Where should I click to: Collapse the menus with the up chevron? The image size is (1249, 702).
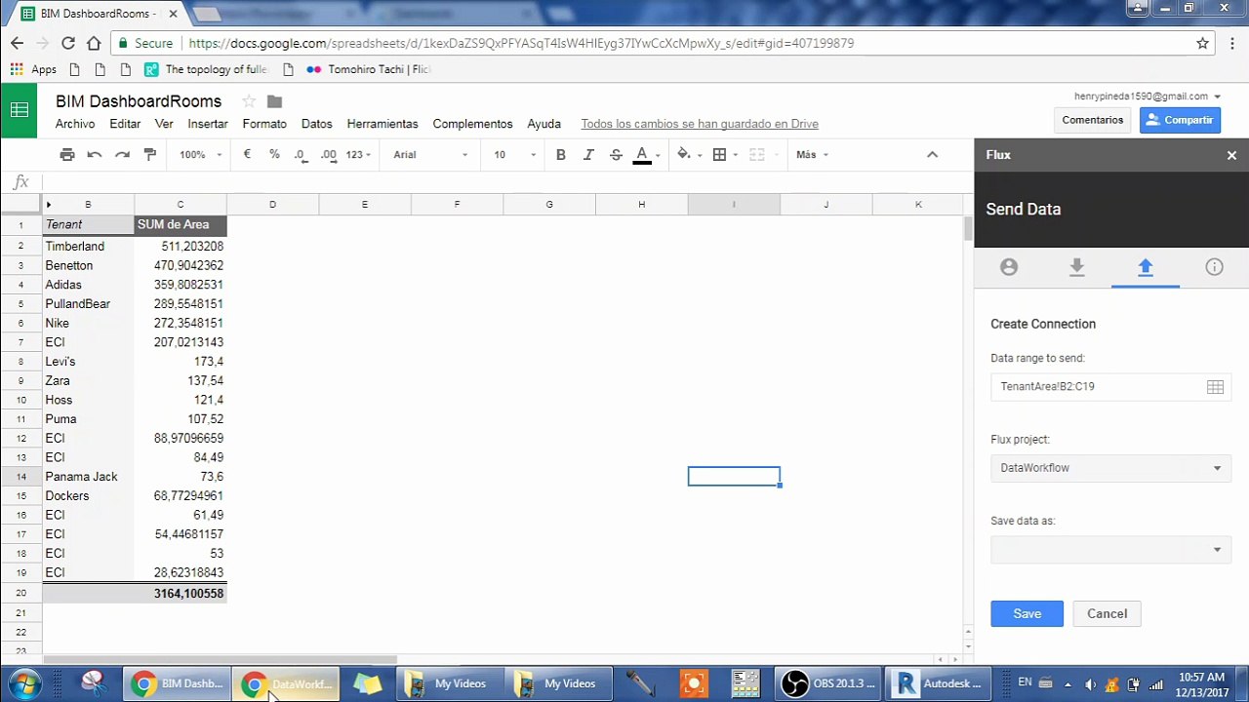pyautogui.click(x=932, y=154)
